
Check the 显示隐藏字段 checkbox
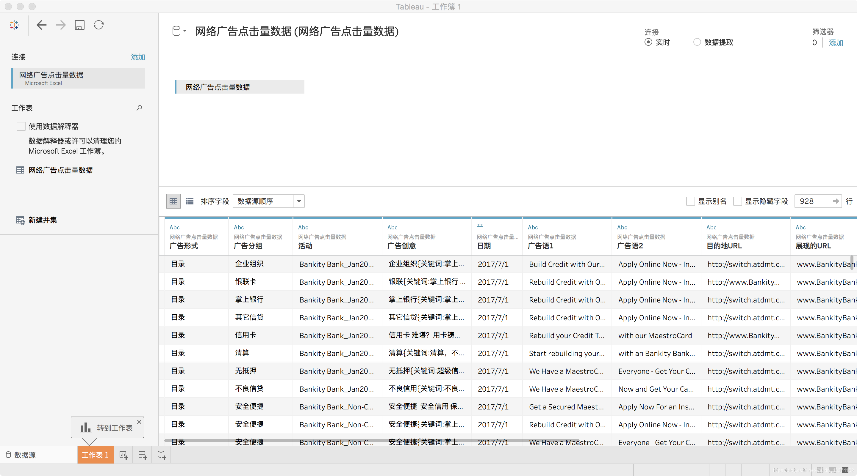click(x=738, y=201)
